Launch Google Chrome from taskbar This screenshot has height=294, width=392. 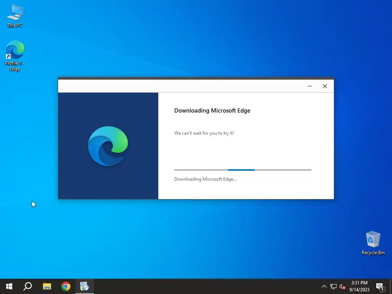point(66,286)
